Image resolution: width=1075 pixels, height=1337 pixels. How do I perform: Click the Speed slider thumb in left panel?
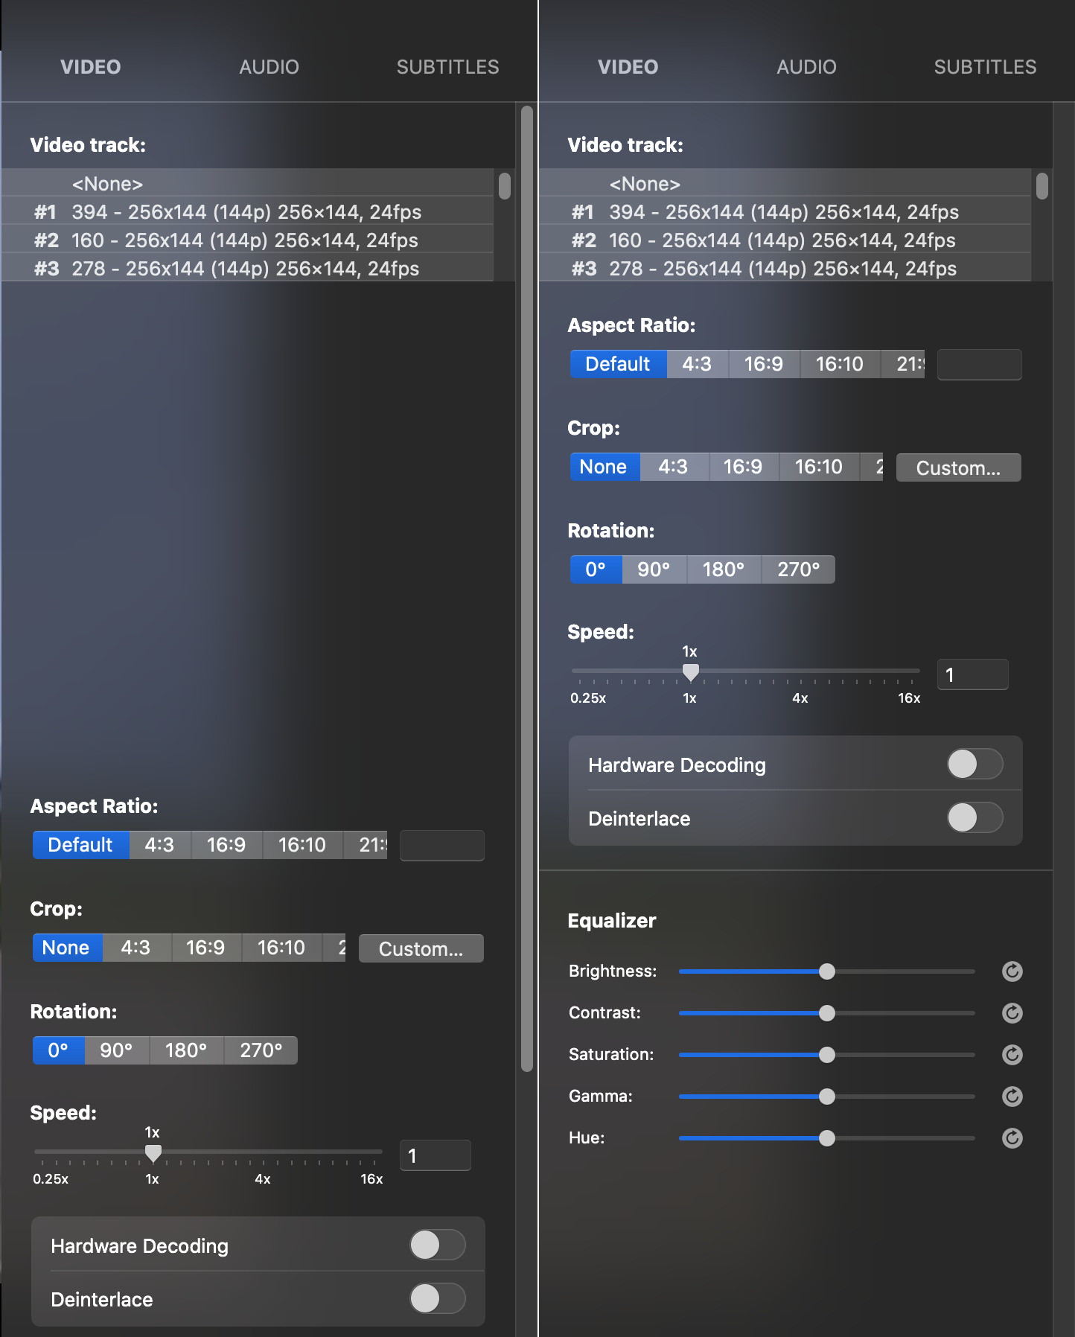coord(153,1153)
